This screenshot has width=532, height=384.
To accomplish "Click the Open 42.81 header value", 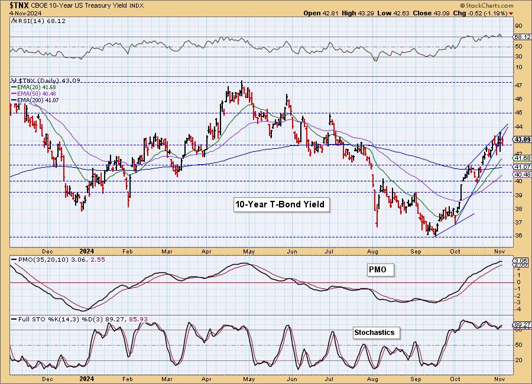I will pyautogui.click(x=320, y=13).
